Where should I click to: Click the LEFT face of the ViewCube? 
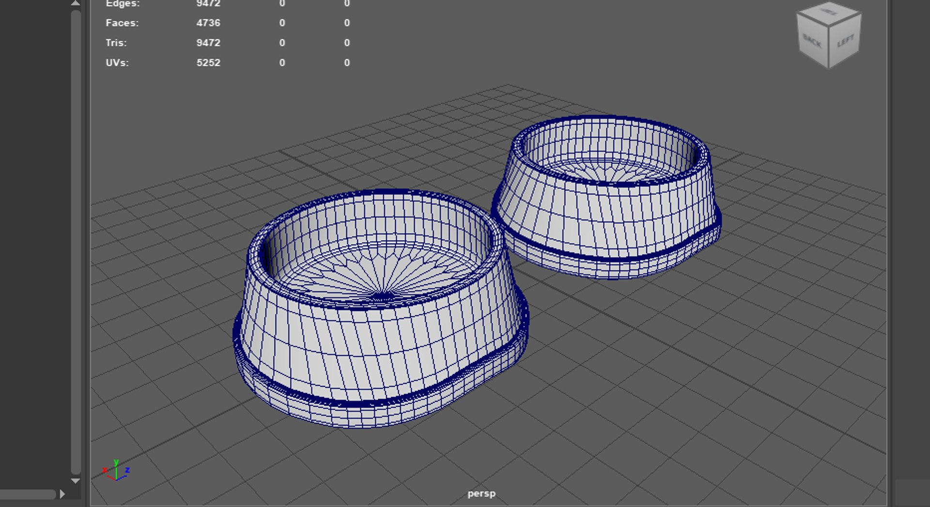tap(845, 42)
